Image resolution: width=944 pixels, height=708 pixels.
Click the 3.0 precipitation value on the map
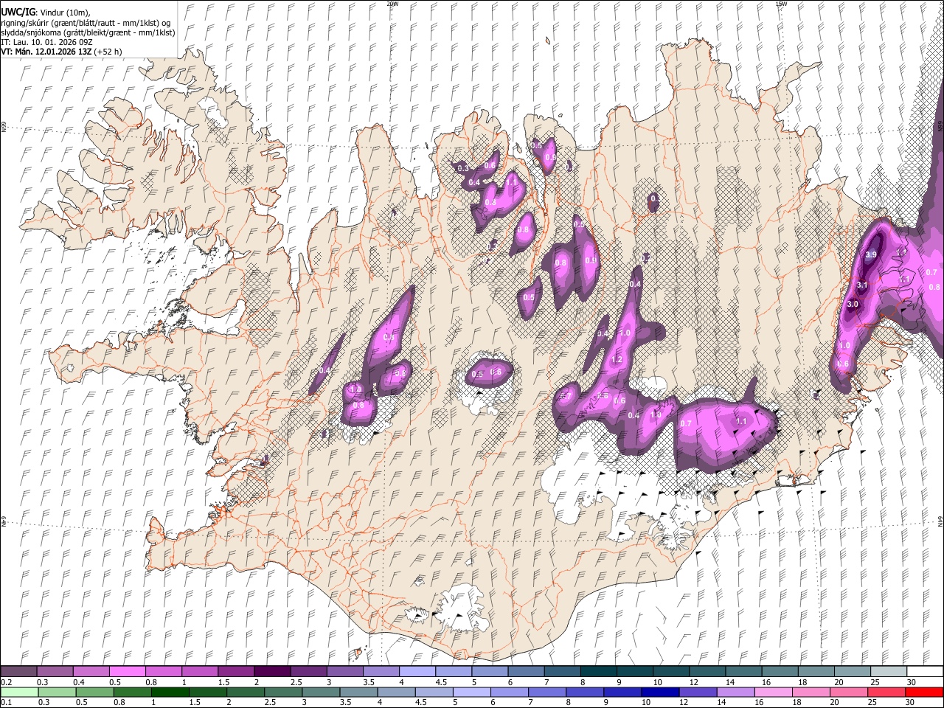pyautogui.click(x=853, y=304)
